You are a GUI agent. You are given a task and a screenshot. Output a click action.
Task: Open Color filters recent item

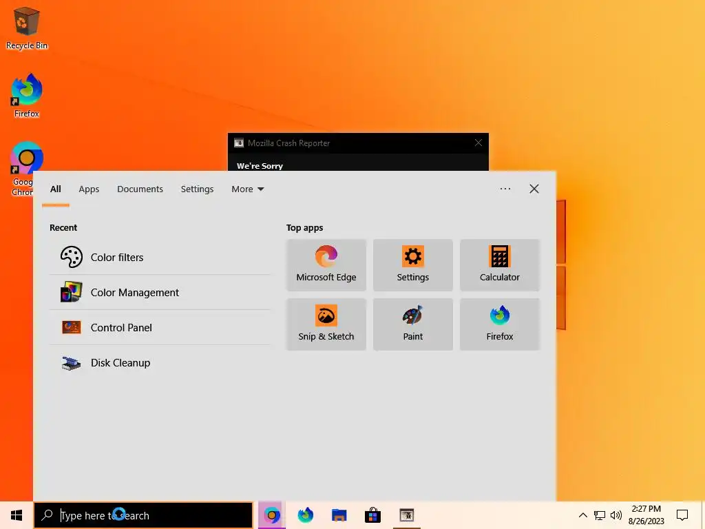pyautogui.click(x=160, y=258)
